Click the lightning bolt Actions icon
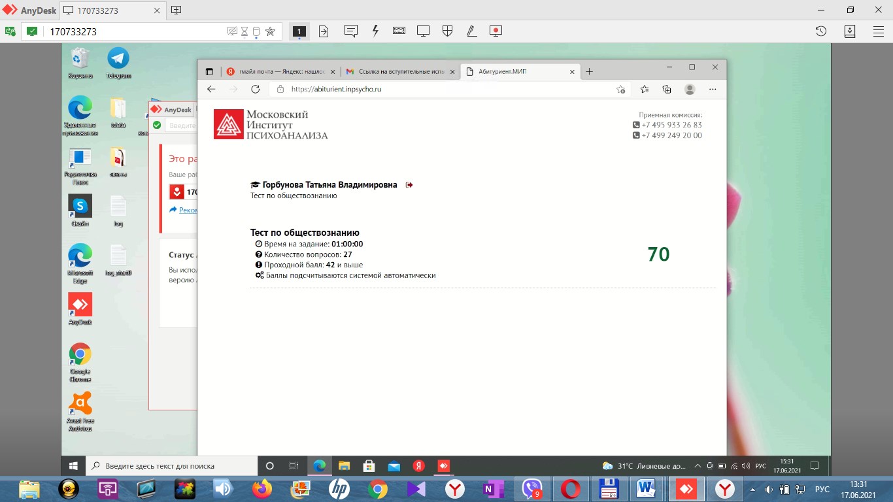Image resolution: width=893 pixels, height=502 pixels. tap(375, 31)
